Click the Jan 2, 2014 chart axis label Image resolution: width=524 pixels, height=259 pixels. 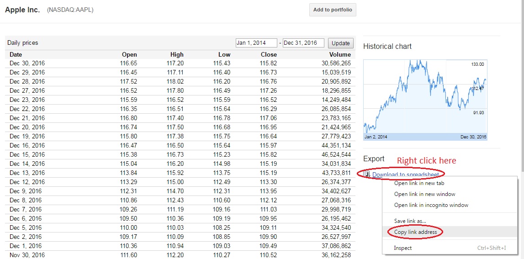(376, 137)
